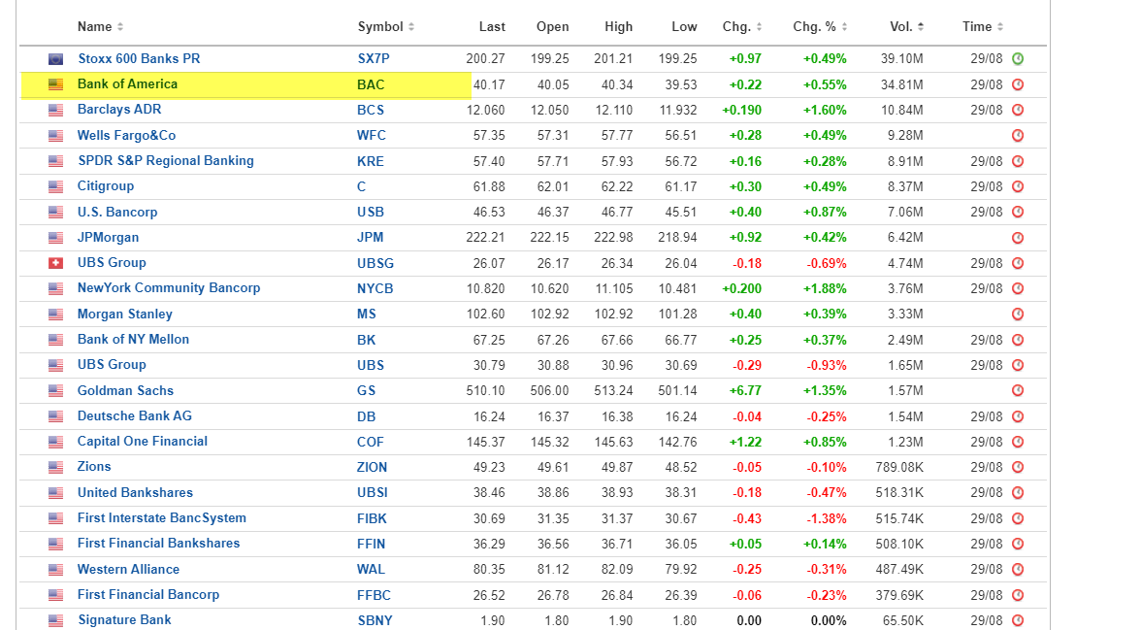Open U.S. Bancorp link
The height and width of the screenshot is (630, 1141).
117,212
